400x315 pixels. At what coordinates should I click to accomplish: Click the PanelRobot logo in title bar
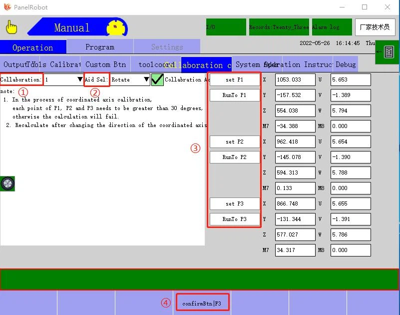tap(7, 7)
